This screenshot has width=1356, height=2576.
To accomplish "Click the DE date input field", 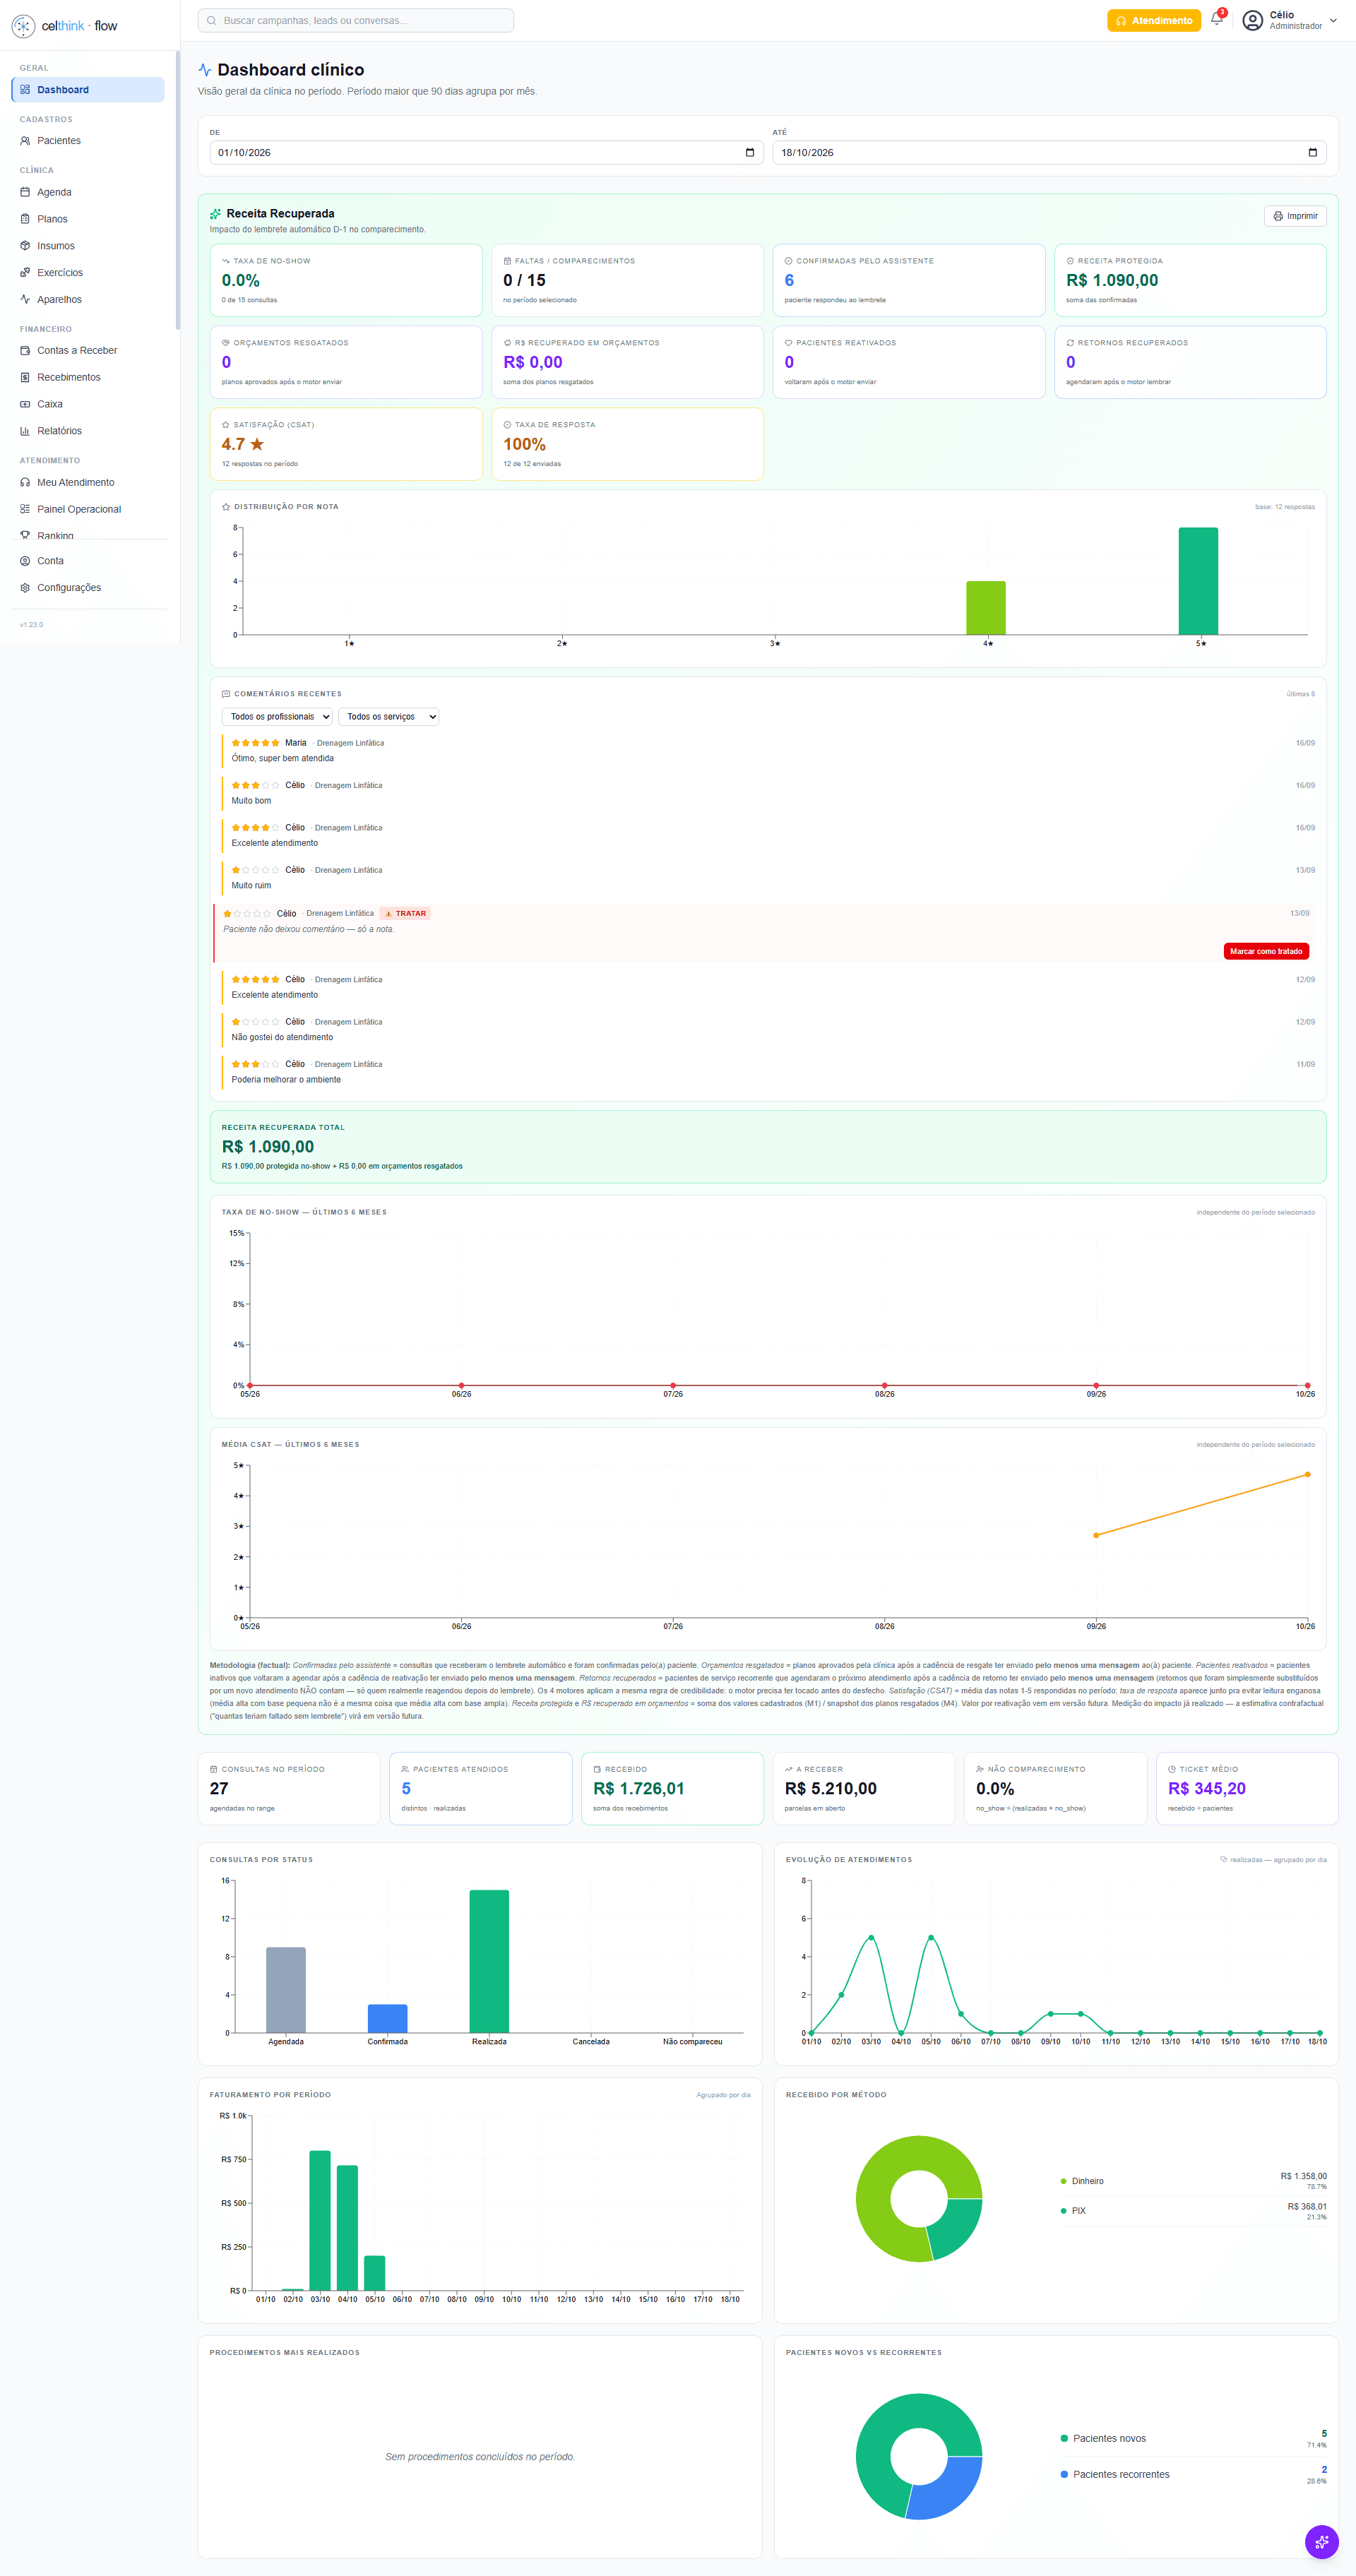I will coord(486,153).
